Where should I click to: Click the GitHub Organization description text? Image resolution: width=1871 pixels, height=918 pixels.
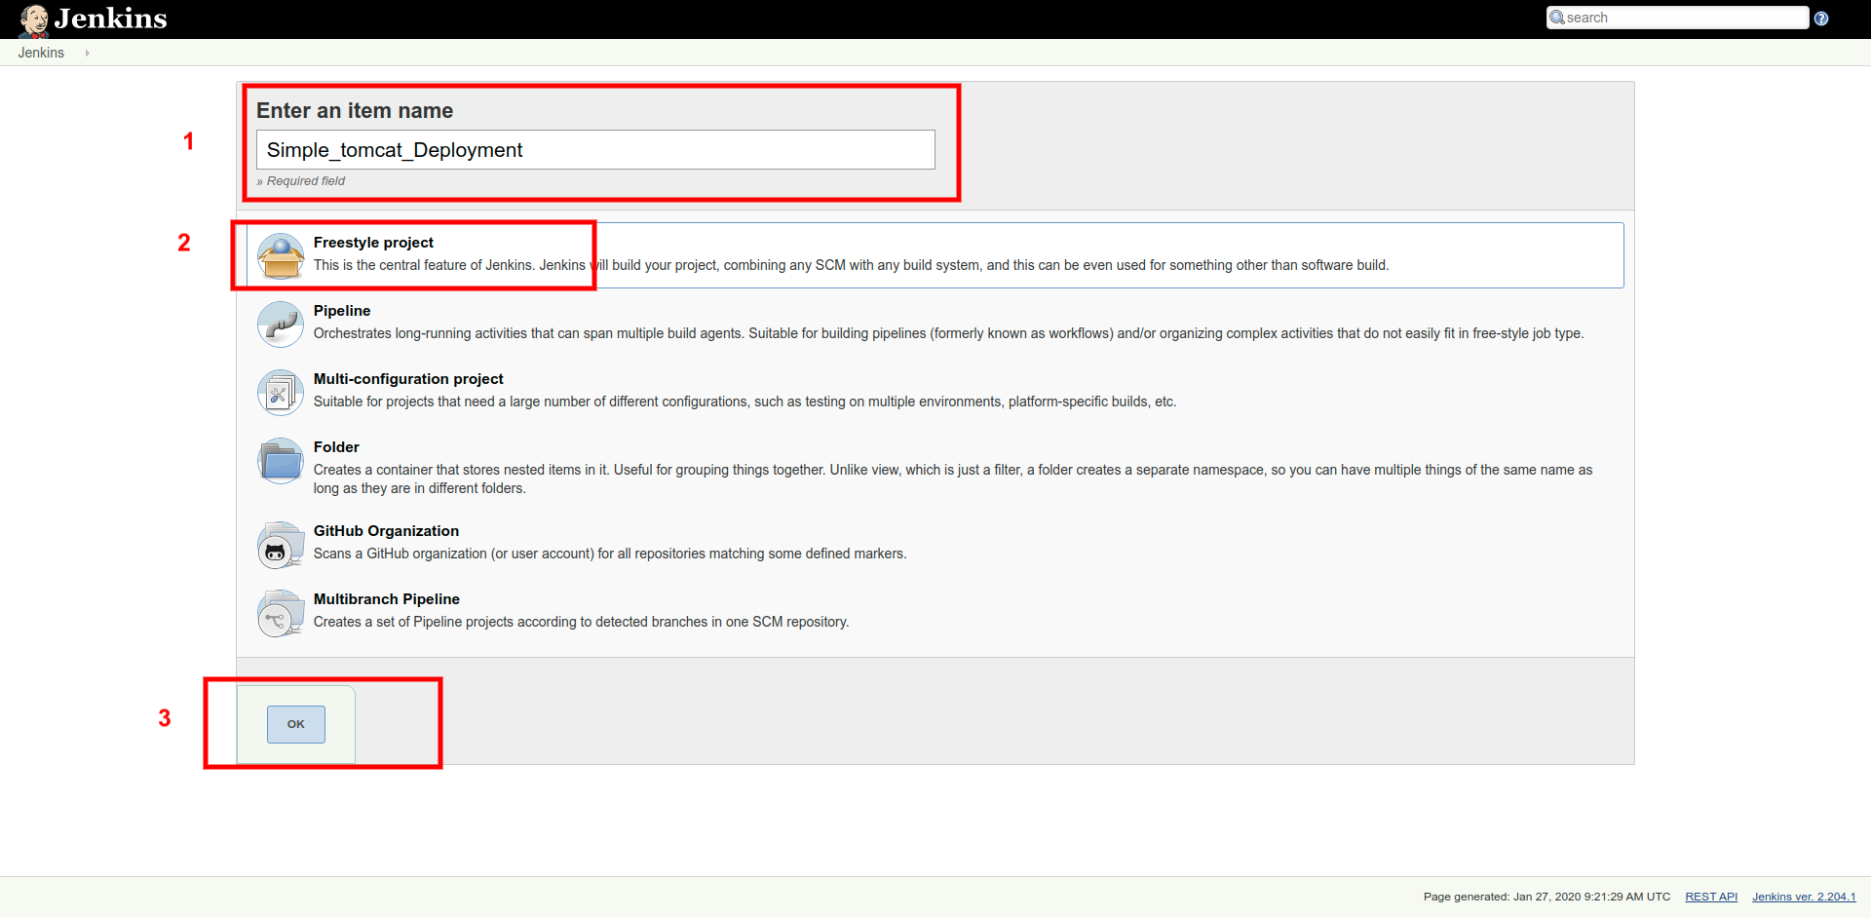(x=610, y=554)
